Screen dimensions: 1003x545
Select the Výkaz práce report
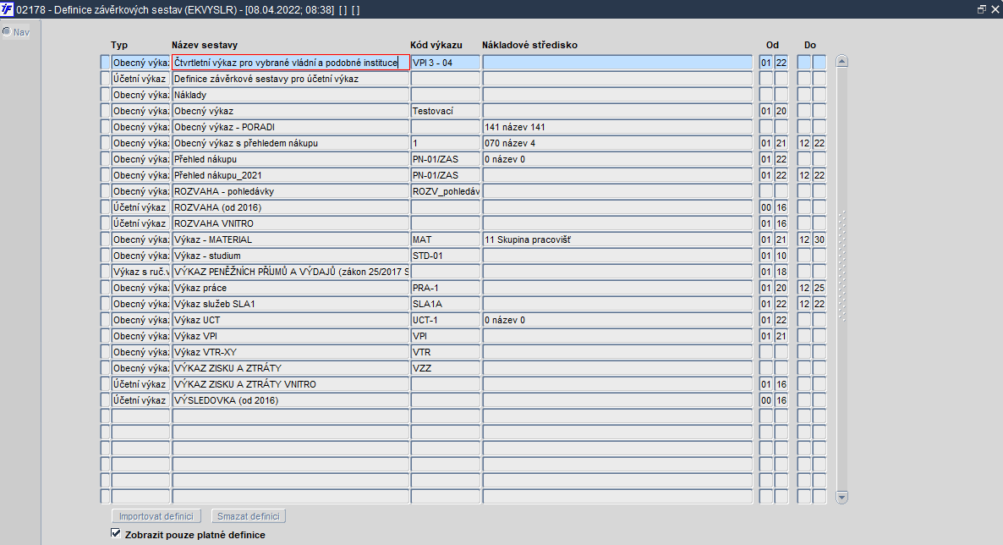(290, 288)
